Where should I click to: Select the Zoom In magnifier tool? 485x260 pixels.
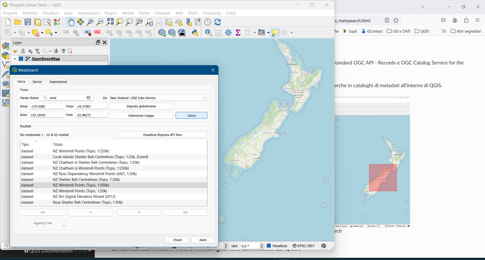tap(90, 22)
